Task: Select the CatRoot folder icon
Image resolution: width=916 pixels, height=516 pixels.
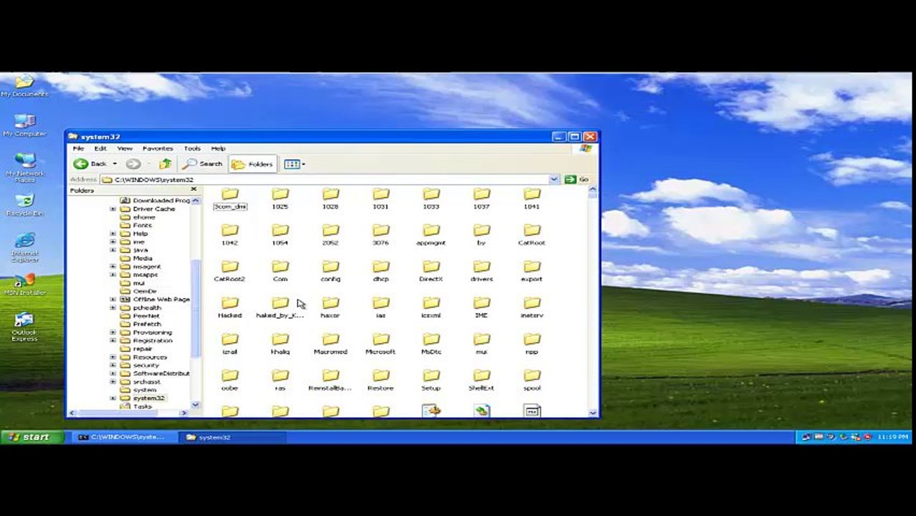Action: 532,231
